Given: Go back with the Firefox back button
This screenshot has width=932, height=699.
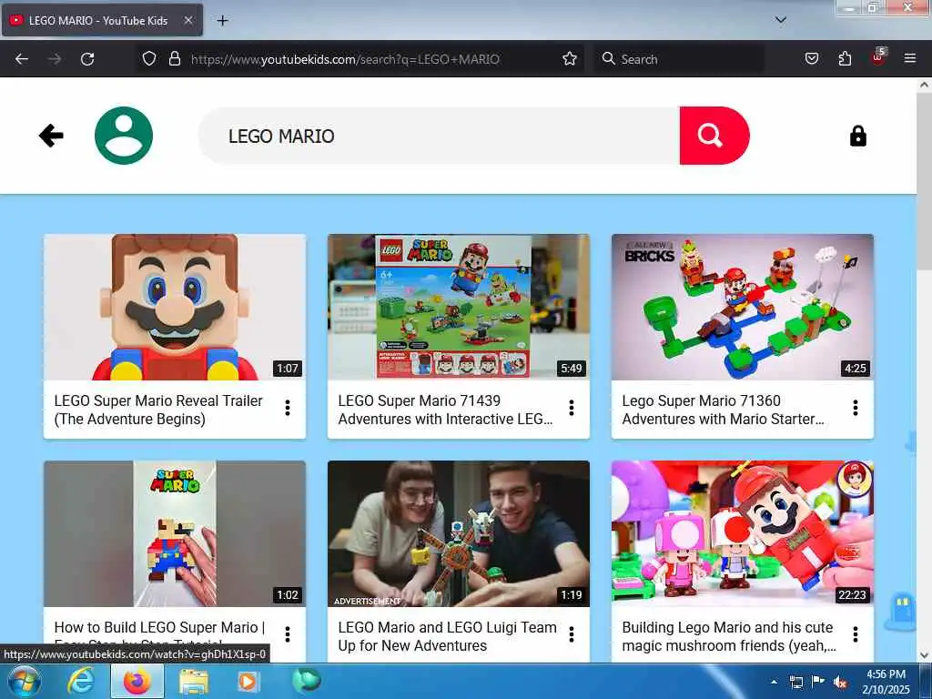Looking at the screenshot, I should (22, 59).
